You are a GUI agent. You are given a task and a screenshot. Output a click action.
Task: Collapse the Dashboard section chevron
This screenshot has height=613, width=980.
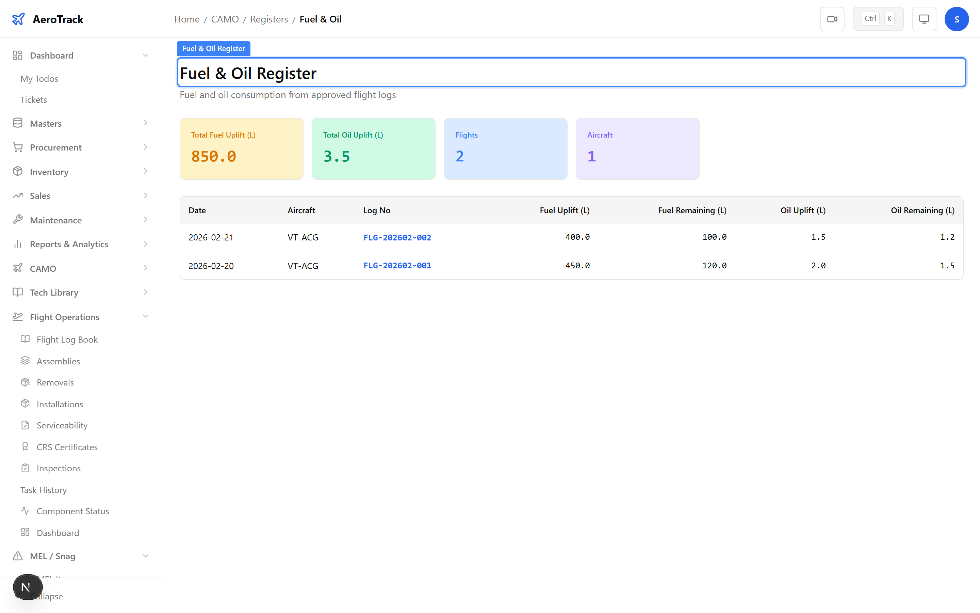146,55
